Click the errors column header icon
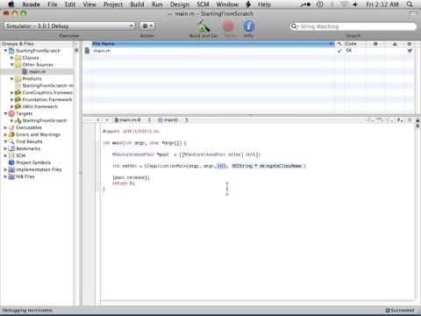The image size is (421, 316). (375, 44)
